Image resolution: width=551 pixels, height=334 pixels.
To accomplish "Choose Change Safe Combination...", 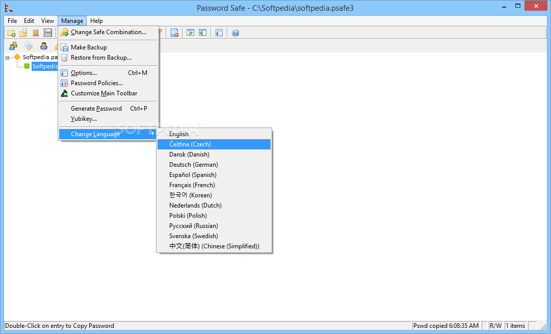I will [x=109, y=32].
